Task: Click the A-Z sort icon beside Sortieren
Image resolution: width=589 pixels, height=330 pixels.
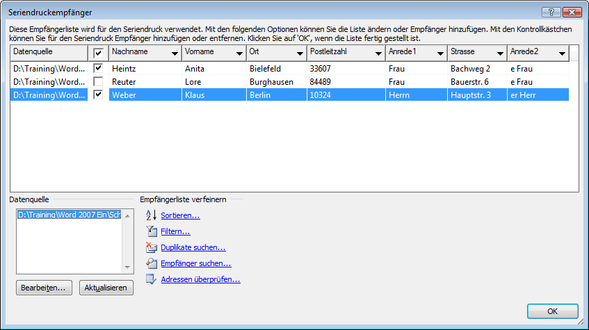Action: tap(151, 215)
